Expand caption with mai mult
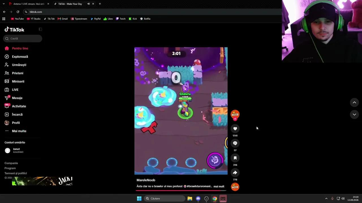 [219, 186]
